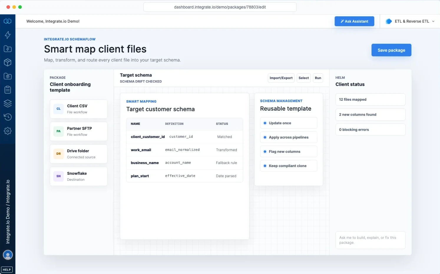
Task: Click the Ask Assistant button
Action: tap(354, 21)
